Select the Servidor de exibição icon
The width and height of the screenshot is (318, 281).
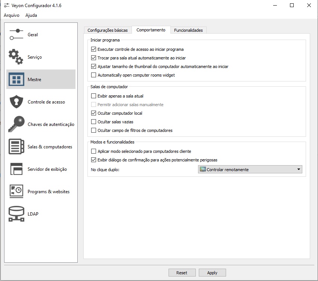[x=16, y=169]
